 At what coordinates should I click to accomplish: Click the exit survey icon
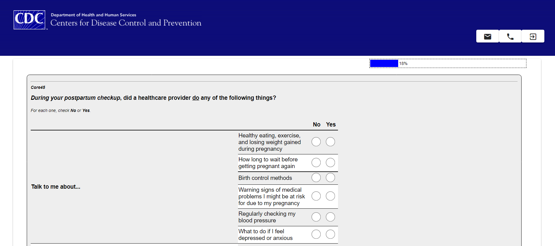coord(533,36)
